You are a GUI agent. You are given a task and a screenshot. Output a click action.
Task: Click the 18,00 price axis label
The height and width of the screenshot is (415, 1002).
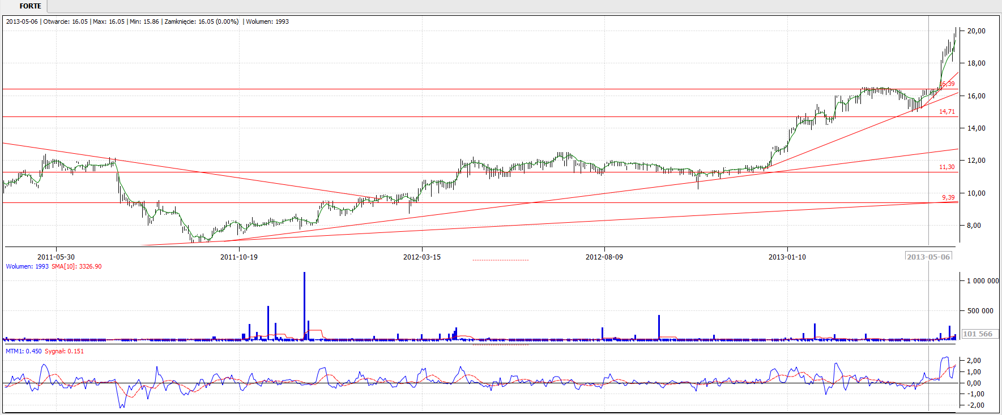[x=977, y=63]
